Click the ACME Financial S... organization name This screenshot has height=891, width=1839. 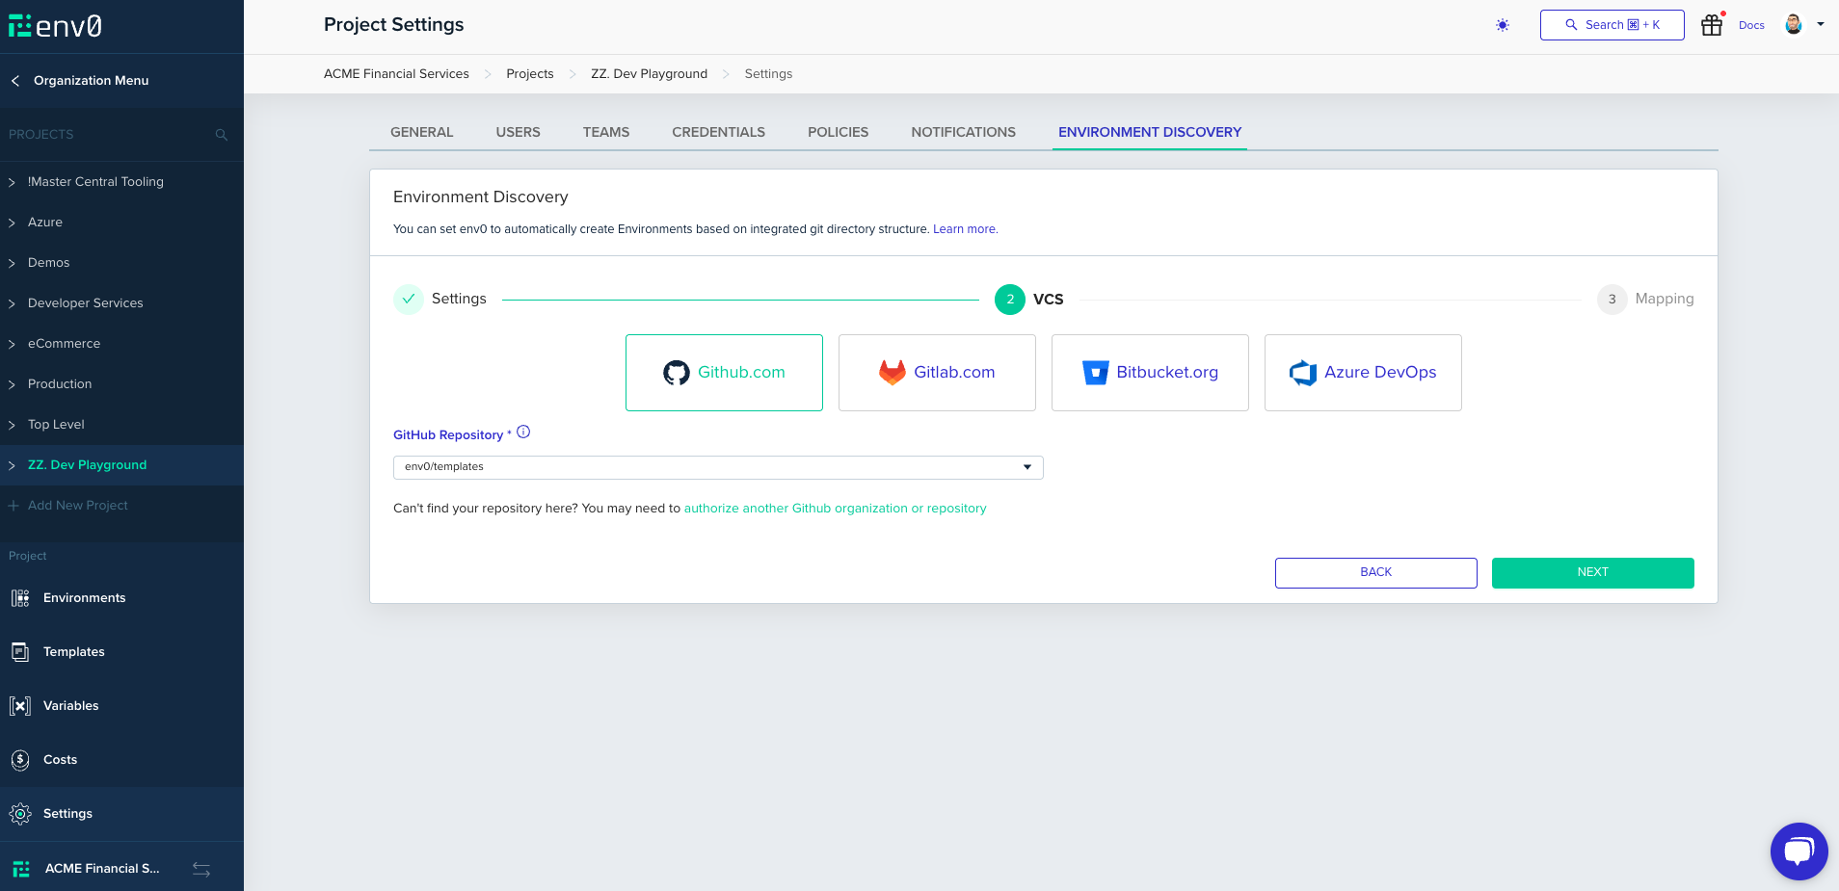point(102,869)
